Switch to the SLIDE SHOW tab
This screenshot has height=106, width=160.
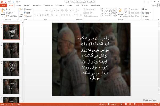[60, 6]
